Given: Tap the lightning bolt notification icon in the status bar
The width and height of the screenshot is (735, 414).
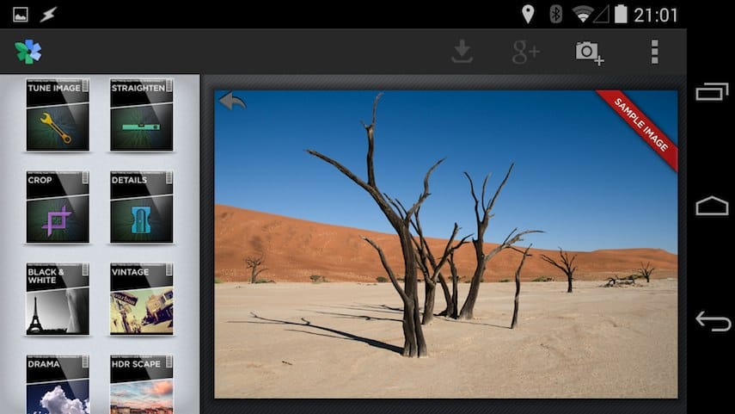Looking at the screenshot, I should pos(48,15).
